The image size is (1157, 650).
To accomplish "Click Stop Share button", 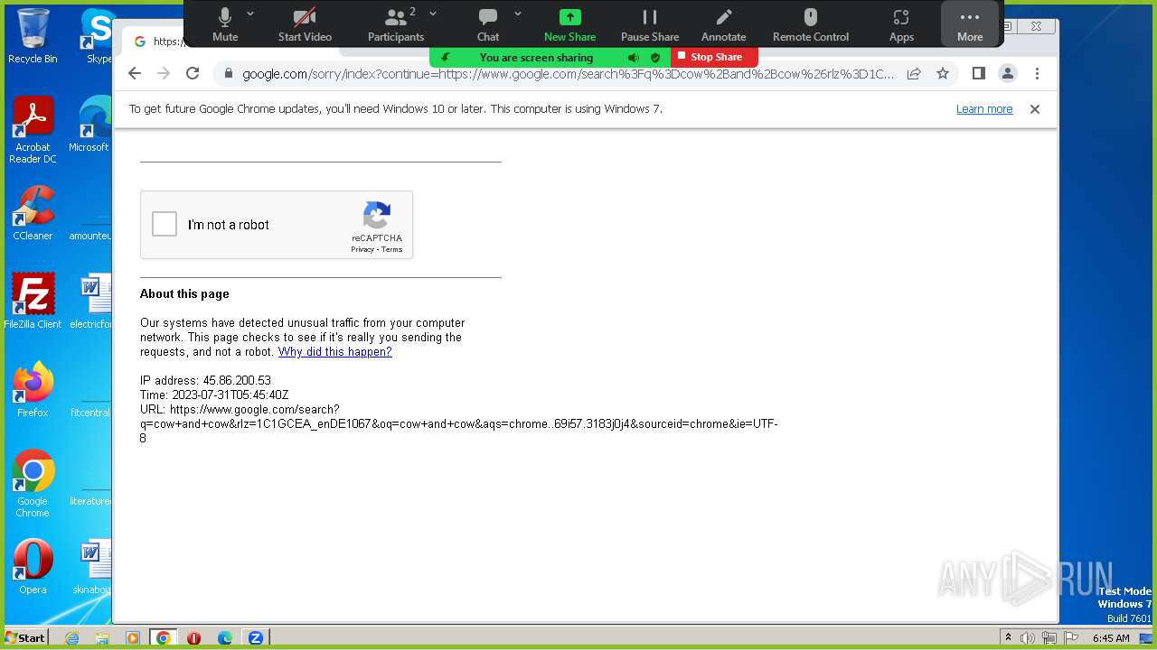I will point(714,57).
